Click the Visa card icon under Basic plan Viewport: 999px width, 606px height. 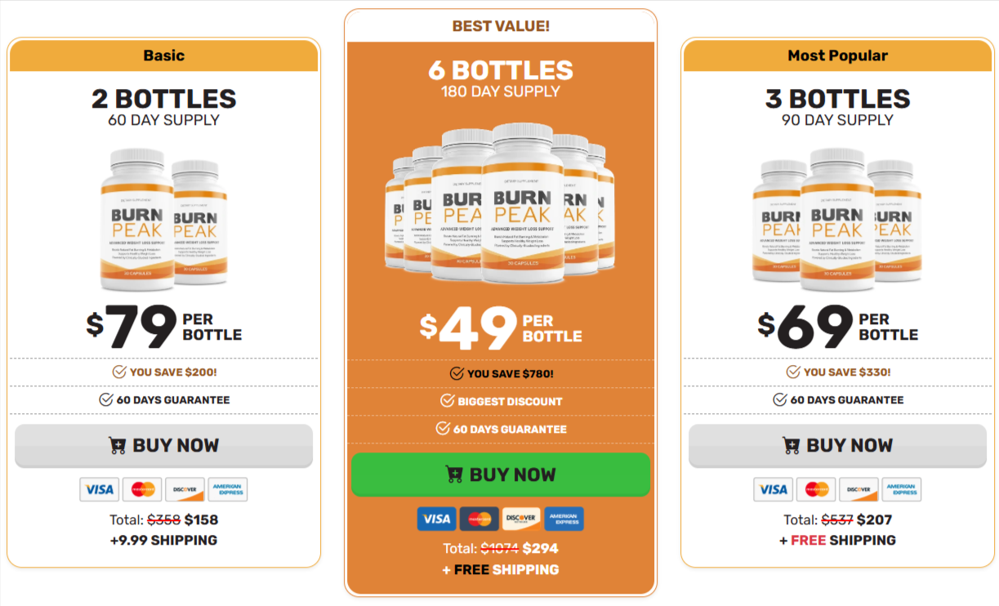99,489
